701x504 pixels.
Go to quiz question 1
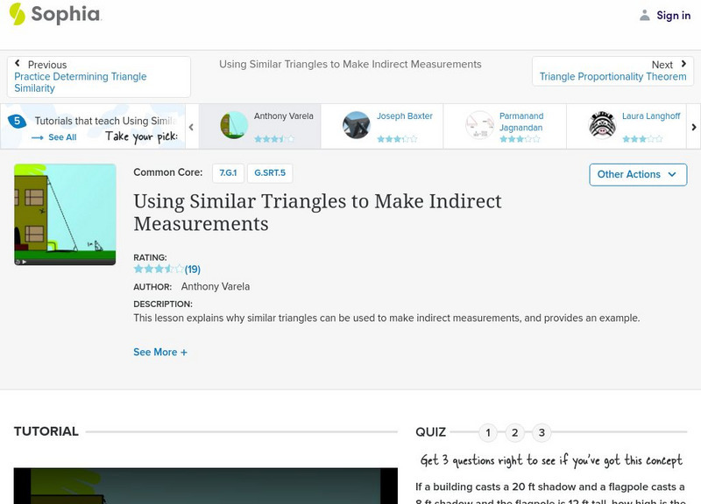coord(488,432)
